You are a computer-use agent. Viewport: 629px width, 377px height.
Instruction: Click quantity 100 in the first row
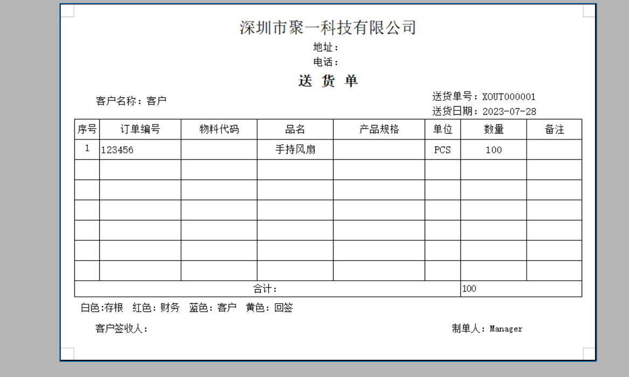pos(493,150)
